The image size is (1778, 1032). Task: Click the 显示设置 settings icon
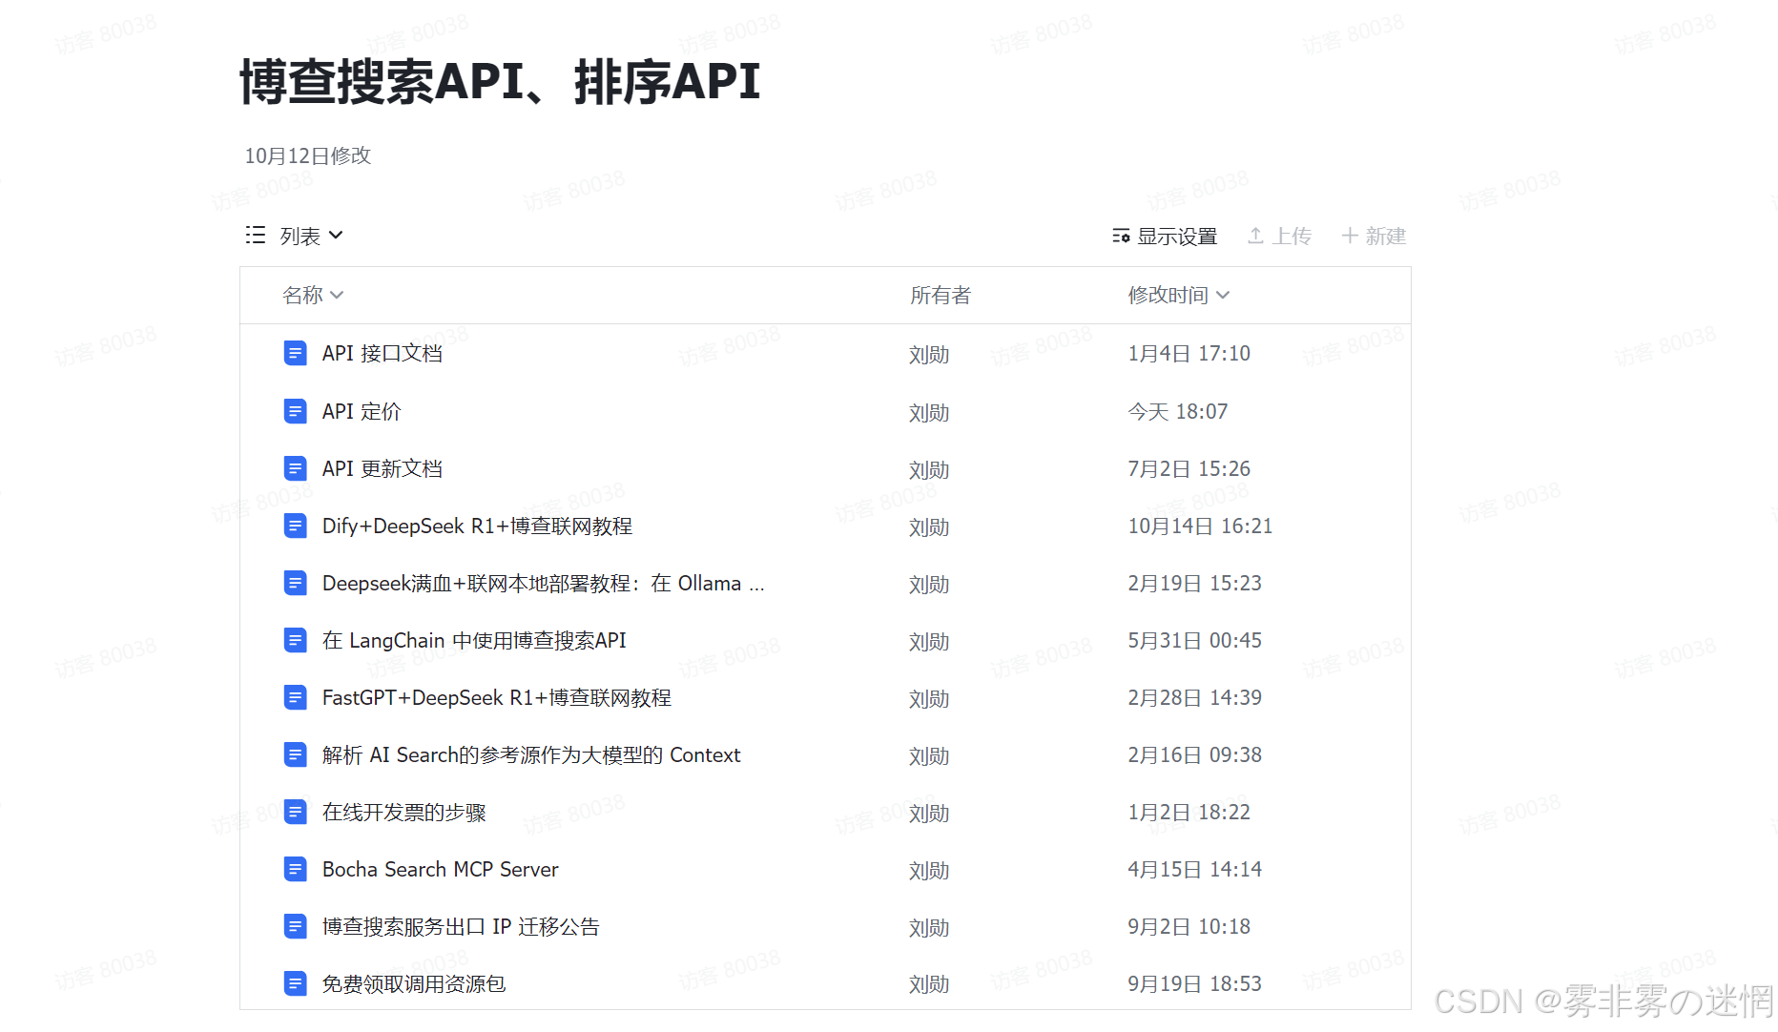[1121, 236]
